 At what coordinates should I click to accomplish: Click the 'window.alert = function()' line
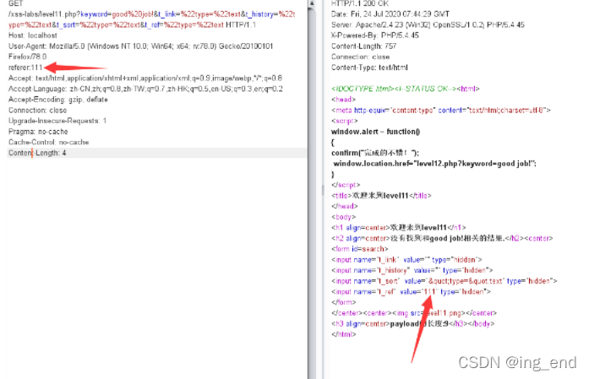click(x=376, y=132)
